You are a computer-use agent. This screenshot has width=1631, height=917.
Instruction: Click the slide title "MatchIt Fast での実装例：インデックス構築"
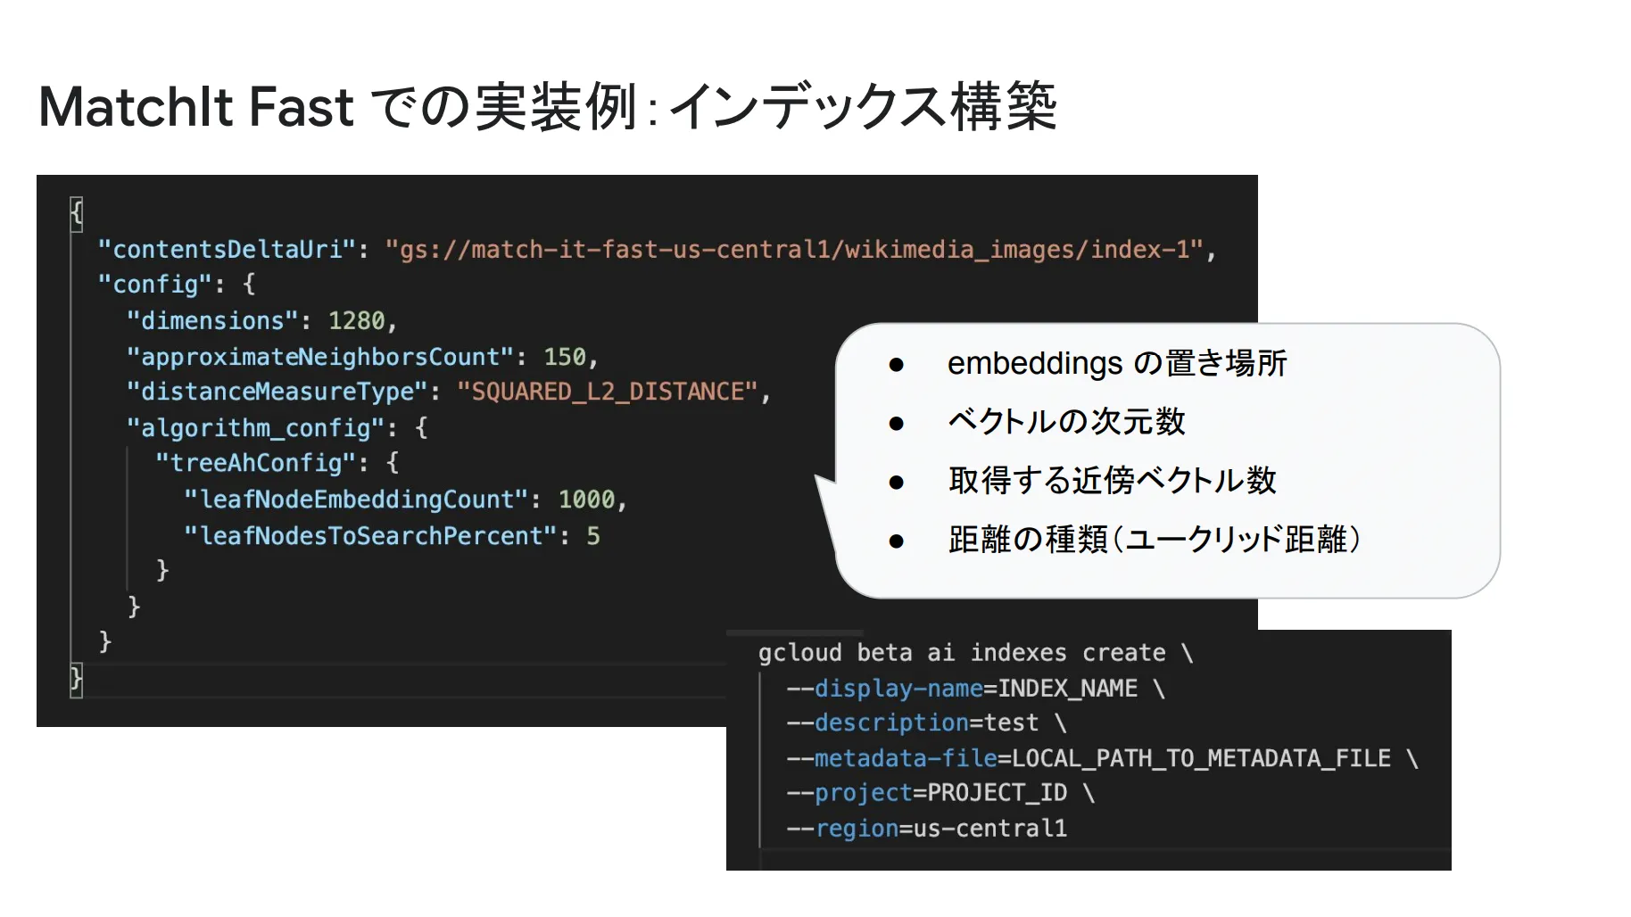coord(548,107)
